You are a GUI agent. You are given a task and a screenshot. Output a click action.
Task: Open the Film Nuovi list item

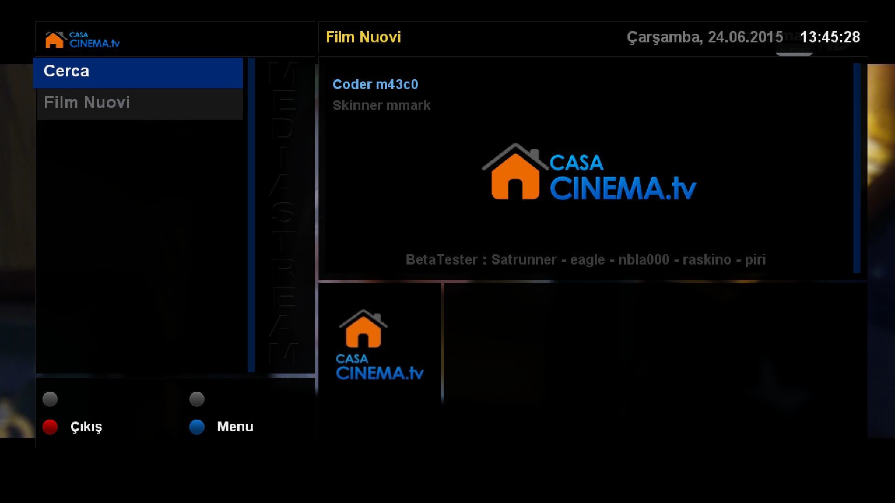point(140,104)
